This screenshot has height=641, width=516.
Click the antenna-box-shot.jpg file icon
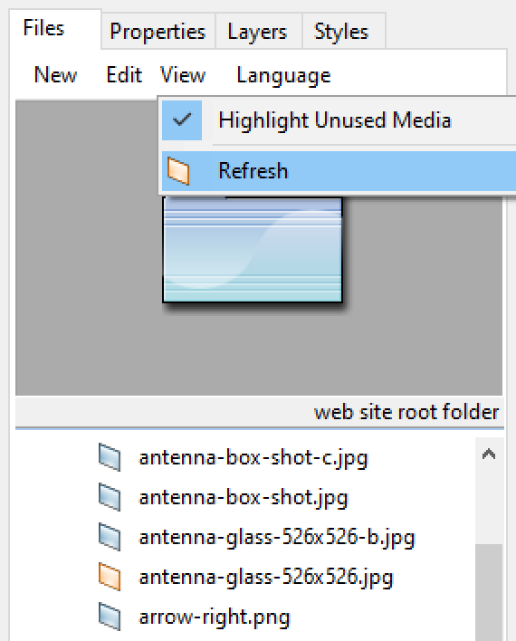tap(110, 498)
